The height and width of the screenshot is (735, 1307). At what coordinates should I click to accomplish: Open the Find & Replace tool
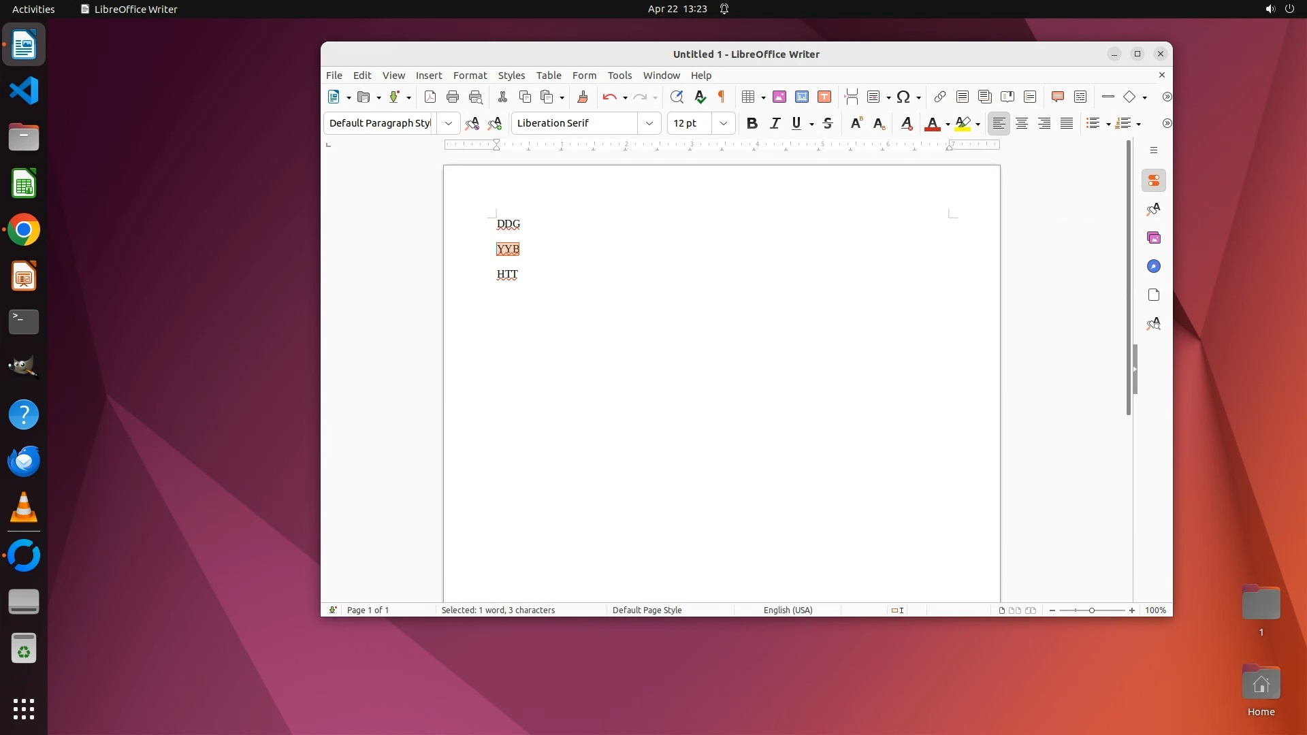[676, 97]
